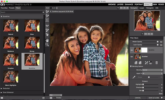The height and width of the screenshot is (100, 165).
Task: Set toolbar zoom to Fit
Action: click(118, 8)
